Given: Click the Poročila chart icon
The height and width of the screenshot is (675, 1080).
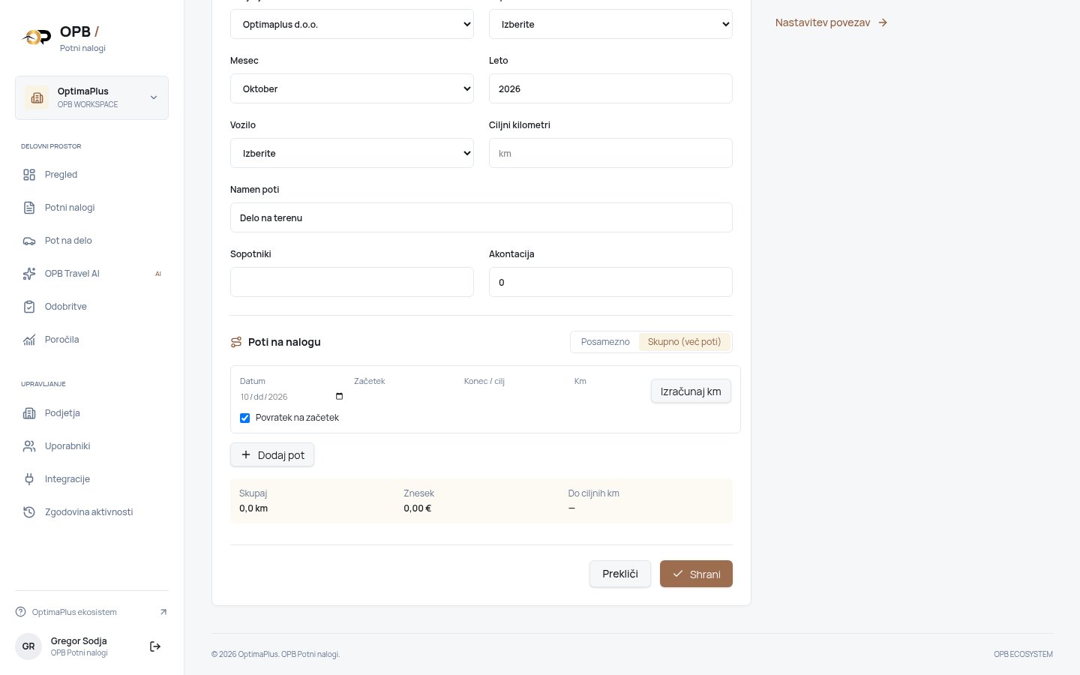Looking at the screenshot, I should coord(29,340).
